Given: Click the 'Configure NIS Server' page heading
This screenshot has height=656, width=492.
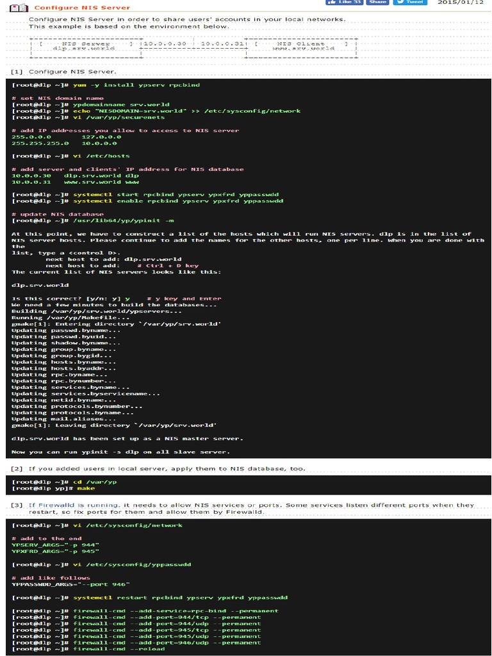Looking at the screenshot, I should pos(81,8).
